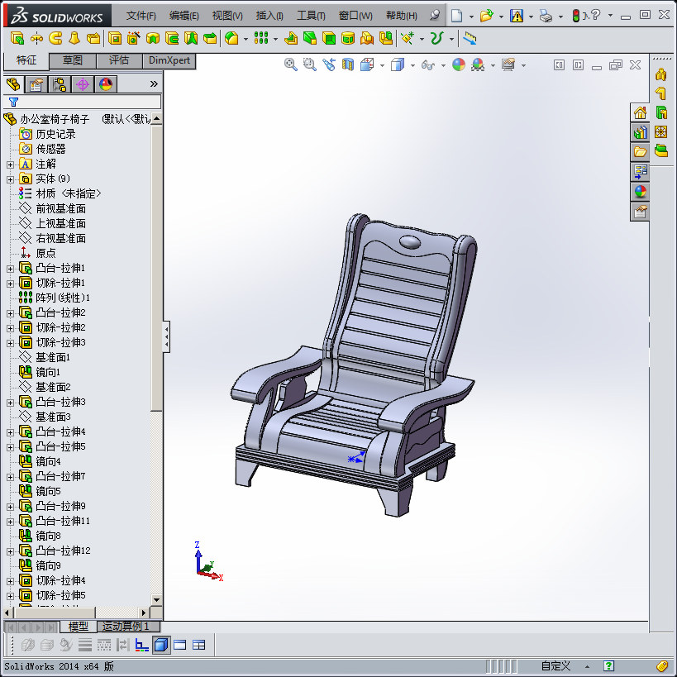Toggle the Section View icon
This screenshot has height=677, width=677.
[347, 64]
